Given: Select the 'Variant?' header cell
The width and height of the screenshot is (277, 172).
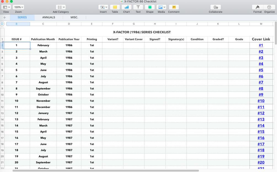Looking at the screenshot, I should click(x=113, y=39).
